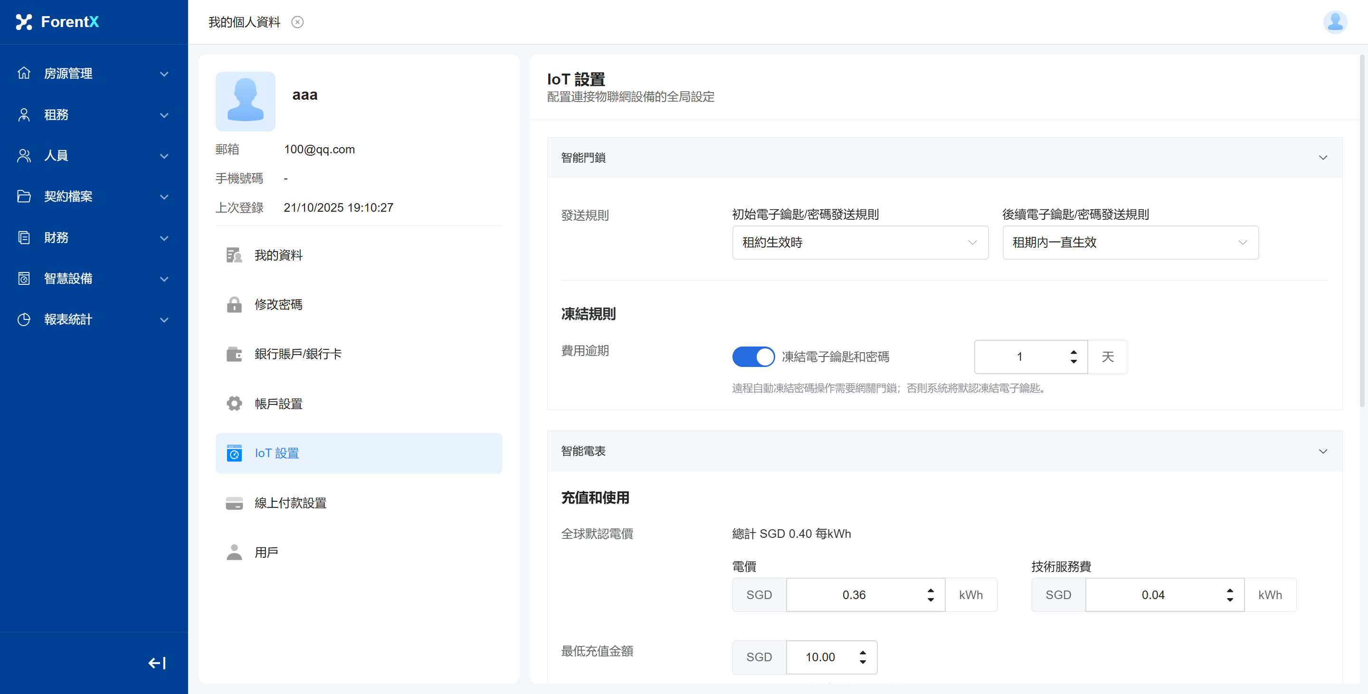Viewport: 1368px width, 694px height.
Task: Click the wallet icon for 銀行賬戶/銀行卡
Action: coord(234,354)
